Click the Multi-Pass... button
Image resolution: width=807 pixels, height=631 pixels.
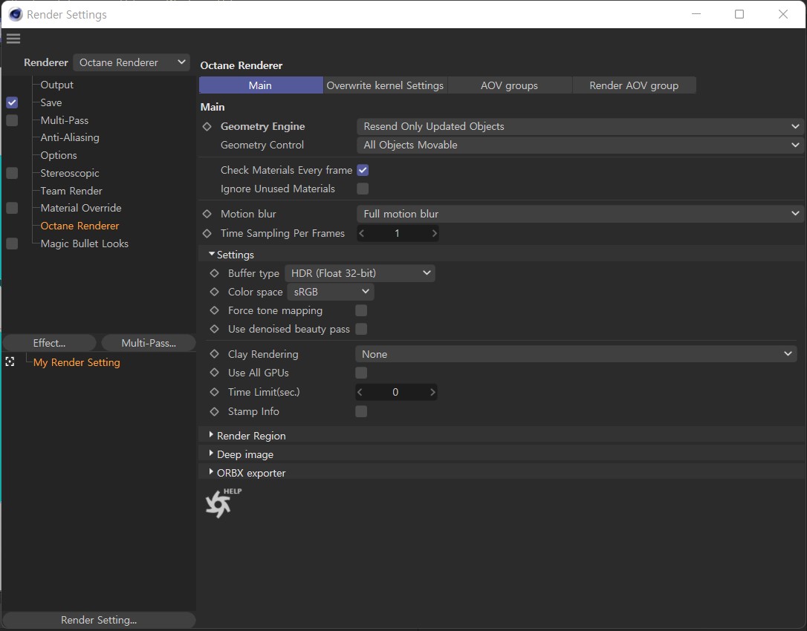[x=149, y=343]
